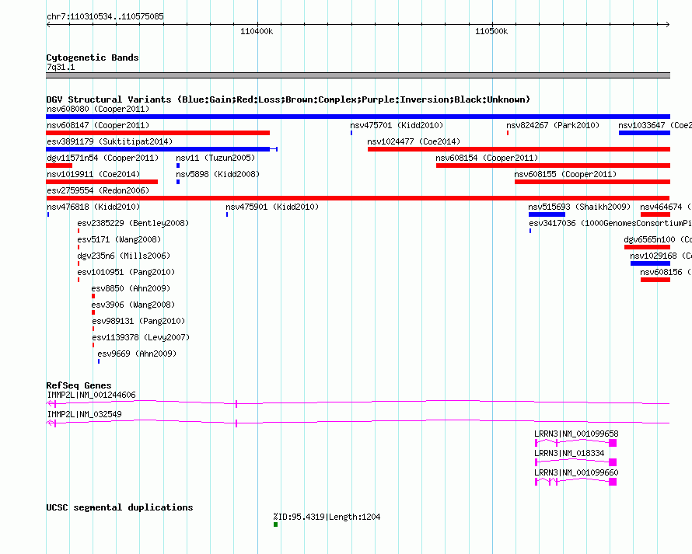This screenshot has height=554, width=692.
Task: Click nsv1024477 (Coe2014) variant label
Action: point(414,141)
